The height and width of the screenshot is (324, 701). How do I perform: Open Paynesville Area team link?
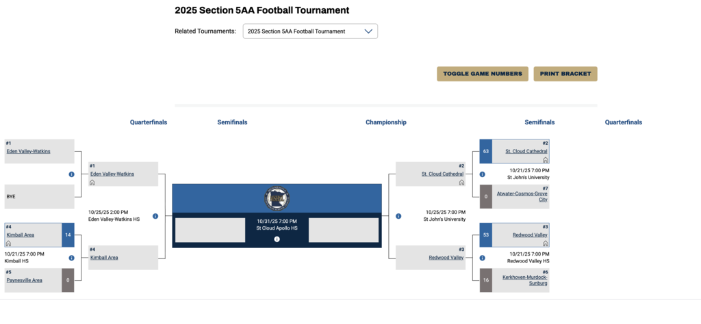point(25,280)
